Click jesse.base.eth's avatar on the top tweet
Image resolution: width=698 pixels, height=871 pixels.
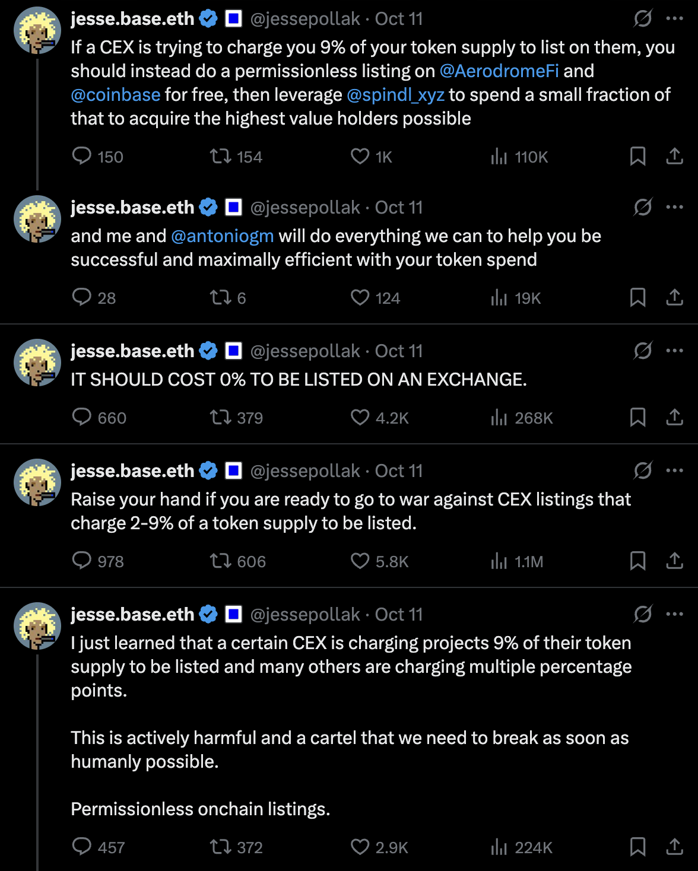pyautogui.click(x=37, y=30)
